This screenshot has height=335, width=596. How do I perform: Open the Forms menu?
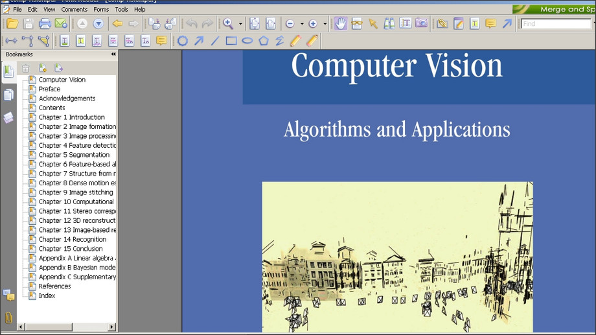[101, 10]
